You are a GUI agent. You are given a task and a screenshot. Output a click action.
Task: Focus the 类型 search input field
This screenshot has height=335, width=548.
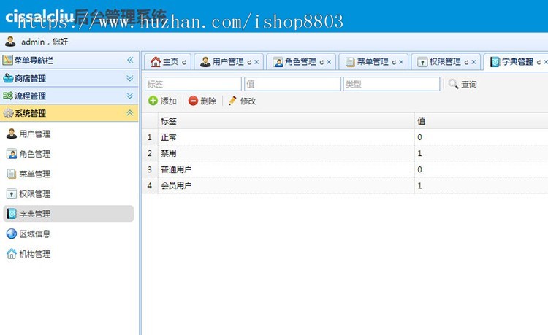pos(392,84)
